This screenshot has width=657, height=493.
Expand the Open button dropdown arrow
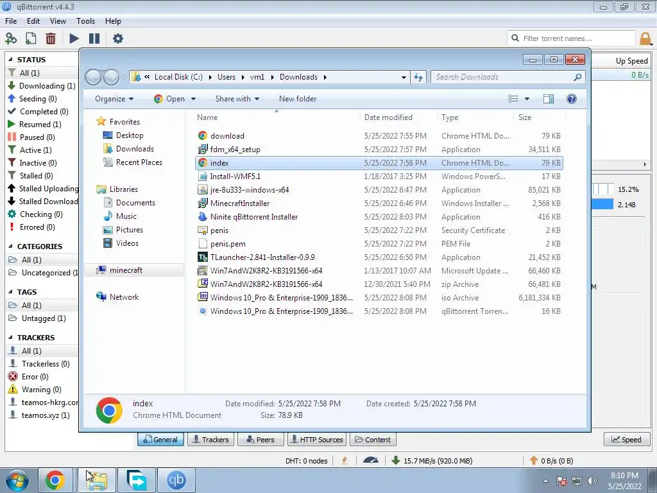tap(193, 99)
